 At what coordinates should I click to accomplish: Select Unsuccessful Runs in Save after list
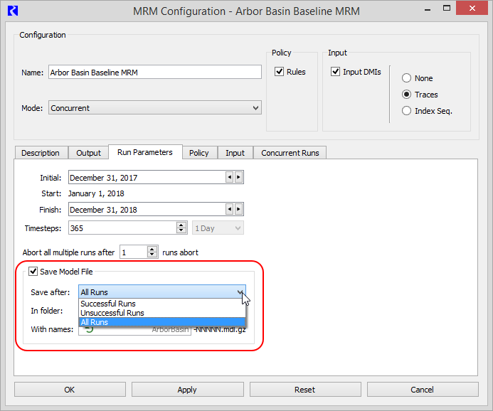112,313
